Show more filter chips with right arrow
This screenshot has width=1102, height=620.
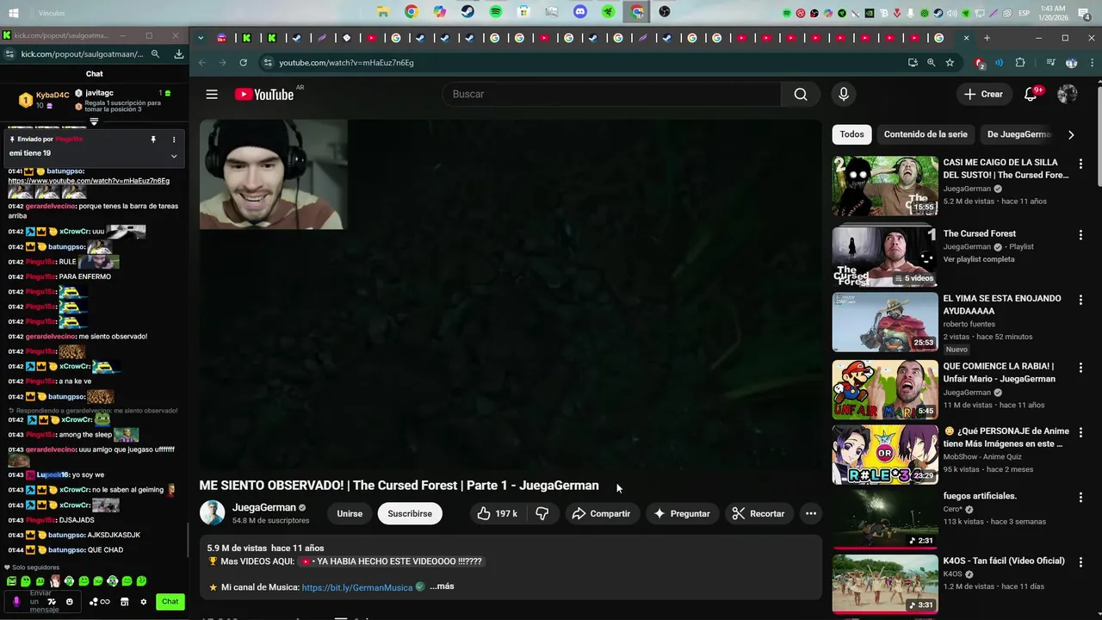point(1071,134)
